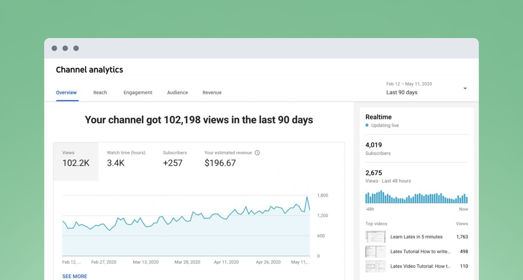
Task: Click the third window control dot
Action: (x=76, y=48)
